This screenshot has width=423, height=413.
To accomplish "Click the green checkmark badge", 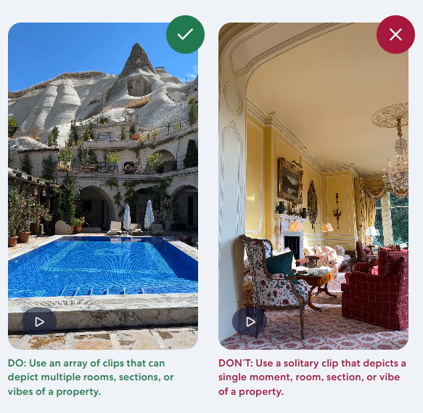I will point(185,34).
